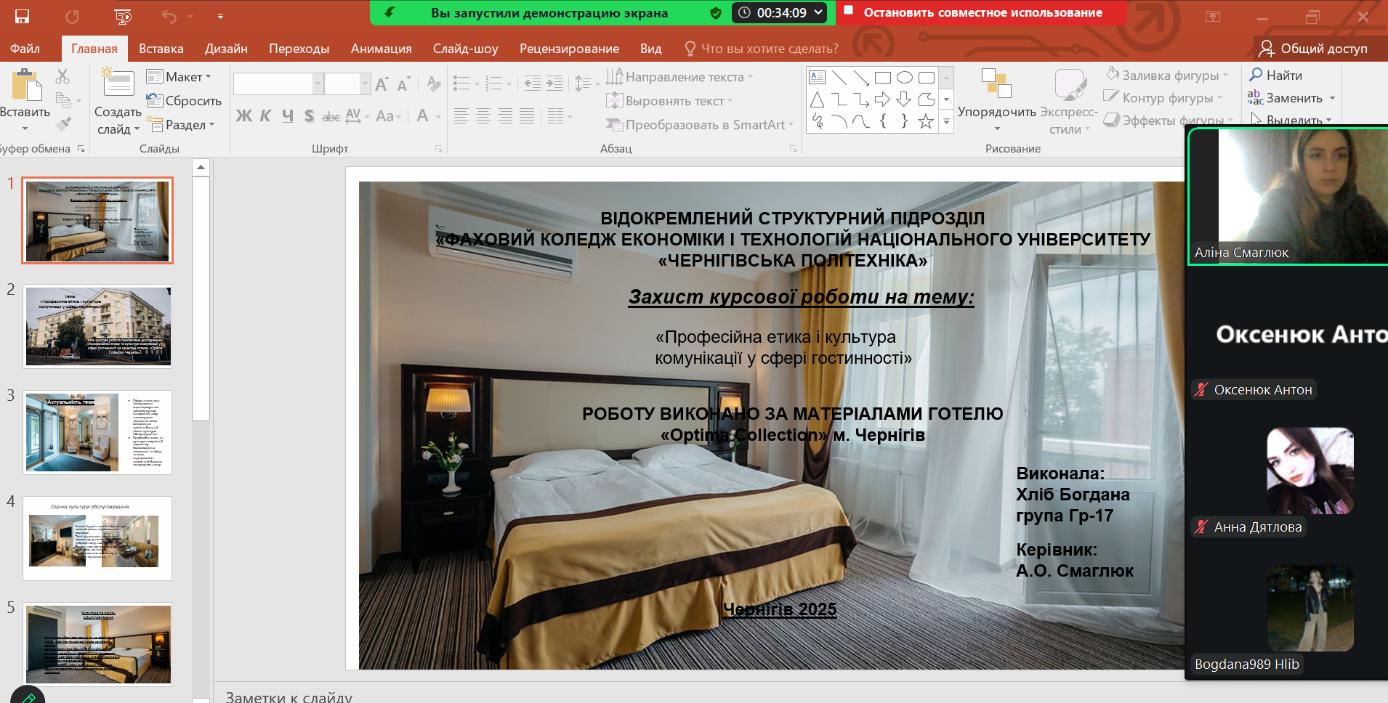This screenshot has height=703, width=1388.
Task: Click the Paste clipboard icon
Action: [26, 86]
